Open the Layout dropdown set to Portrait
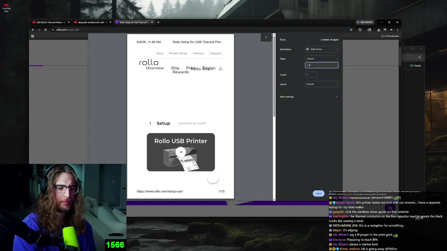Screen dimensions: 447x251 [322, 84]
